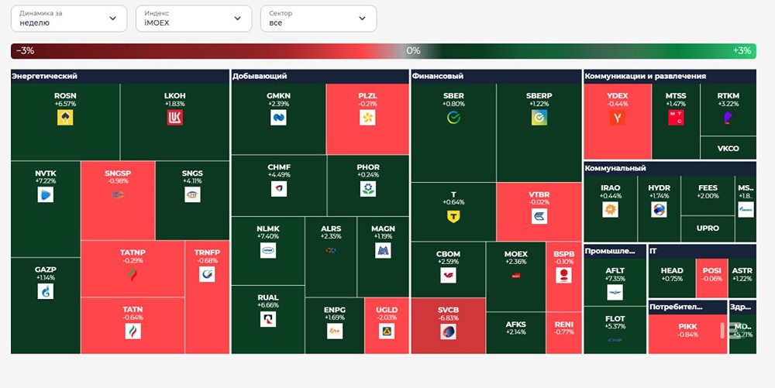
Task: Click the +3% end of color scale
Action: (742, 51)
